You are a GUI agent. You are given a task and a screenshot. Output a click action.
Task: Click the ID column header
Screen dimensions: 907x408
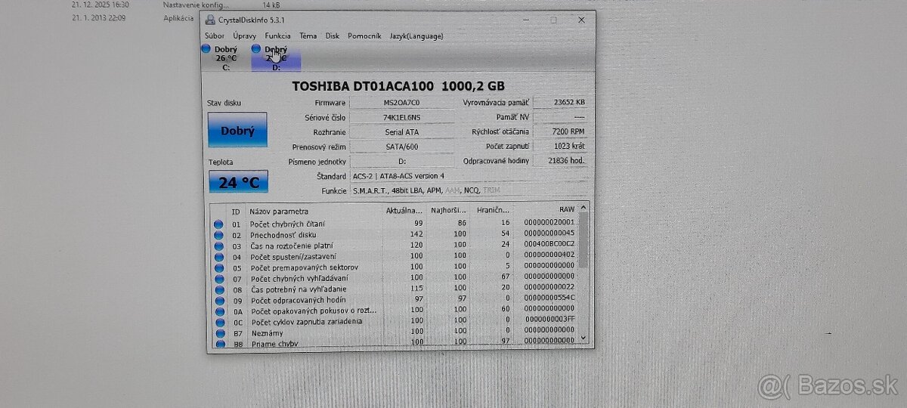point(236,211)
